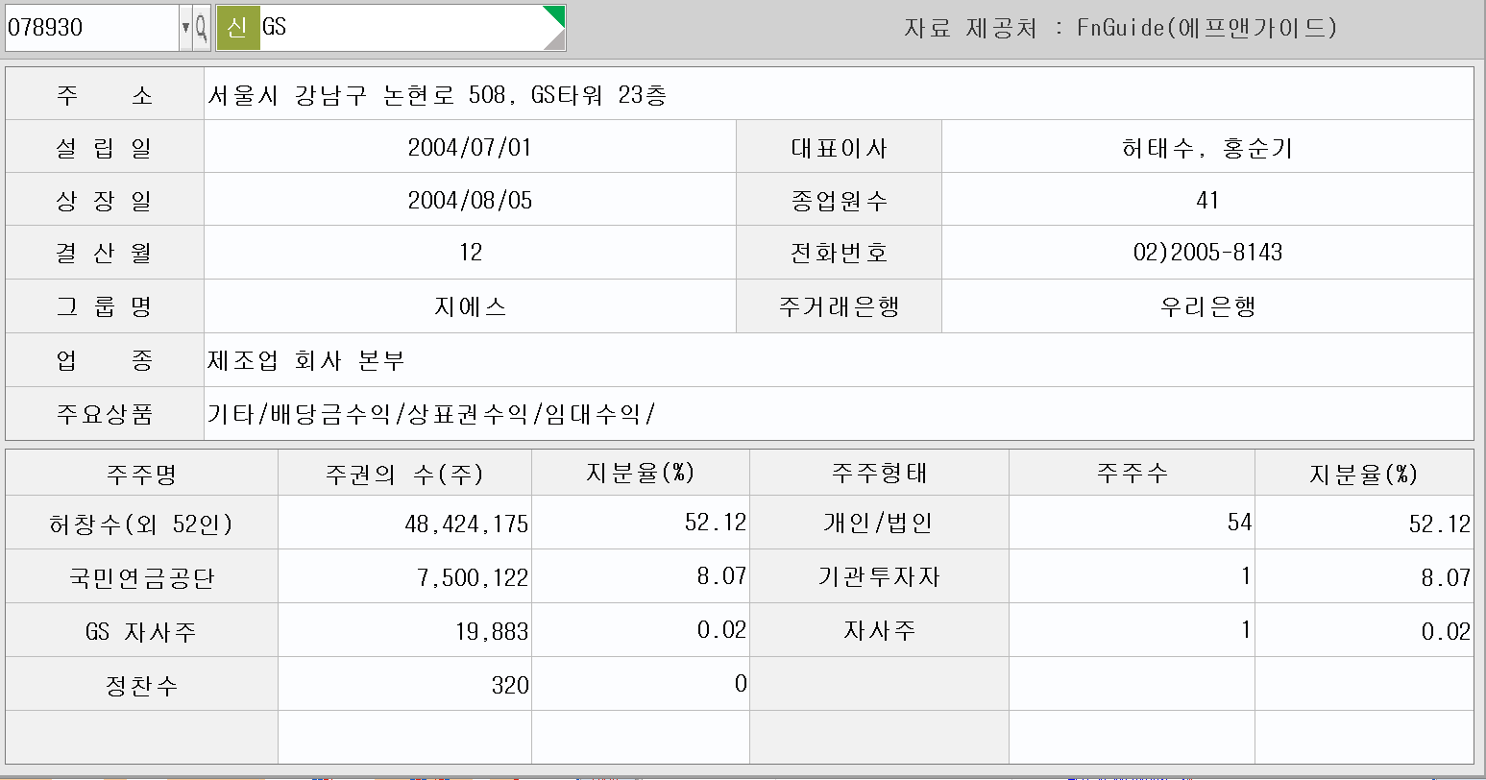Click the 결산월 label cell
The height and width of the screenshot is (780, 1486).
105,253
